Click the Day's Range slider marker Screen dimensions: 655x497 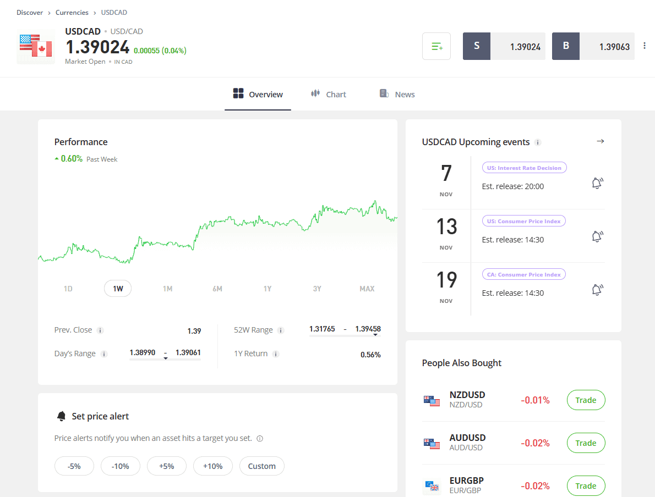tap(166, 358)
